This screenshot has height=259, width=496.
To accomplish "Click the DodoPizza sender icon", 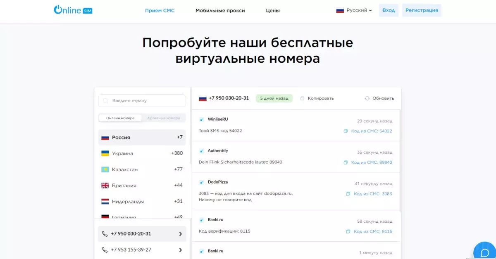I will 202,182.
